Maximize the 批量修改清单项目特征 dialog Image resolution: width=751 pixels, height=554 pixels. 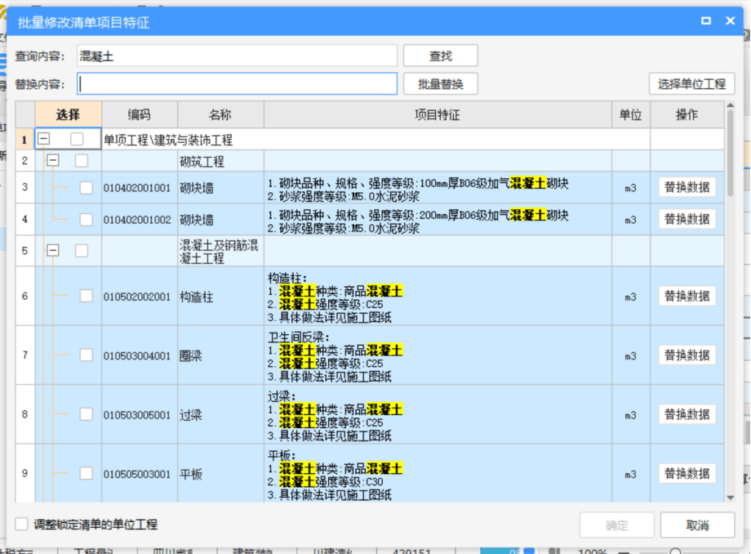click(x=706, y=21)
